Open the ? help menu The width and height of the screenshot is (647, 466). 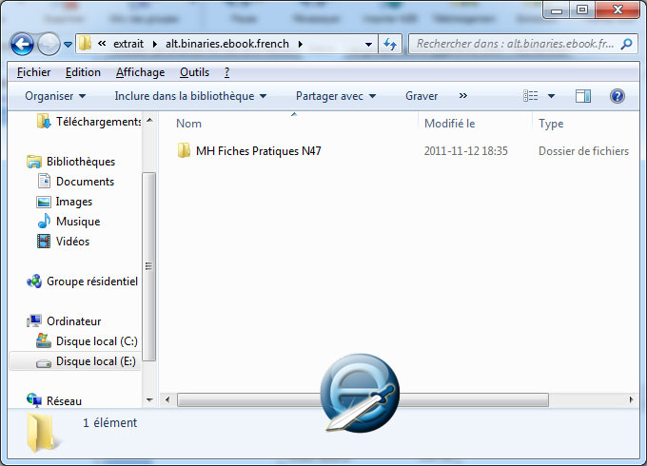pyautogui.click(x=226, y=72)
